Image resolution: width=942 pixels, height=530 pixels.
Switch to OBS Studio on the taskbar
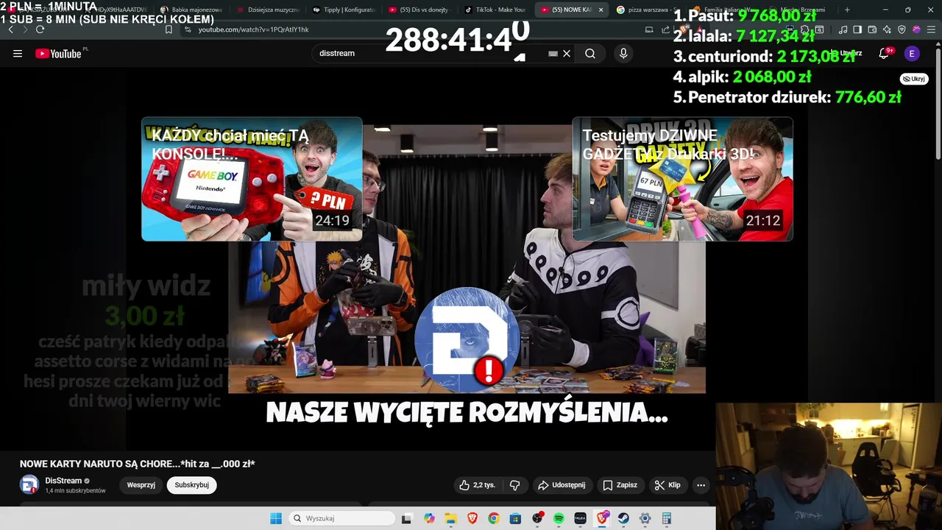pos(537,519)
